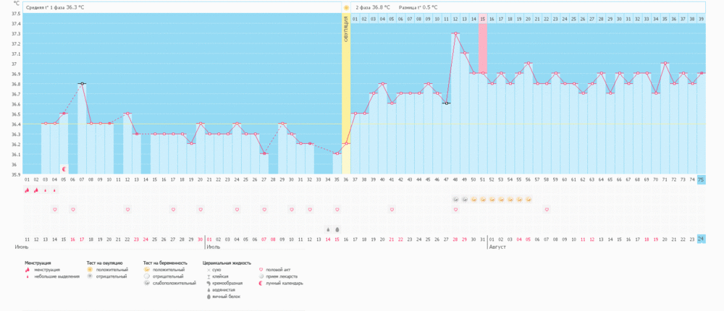Screen dimensions: 724x311
Task: Click the orange pregnancy test icon on cycle day 56
Action: tap(529, 199)
